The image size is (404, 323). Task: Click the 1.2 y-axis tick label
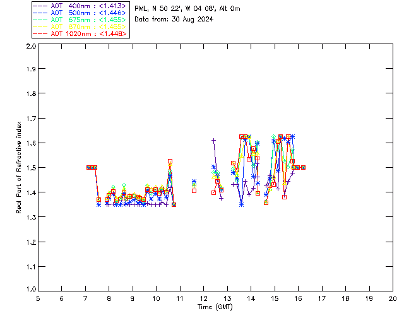31,242
